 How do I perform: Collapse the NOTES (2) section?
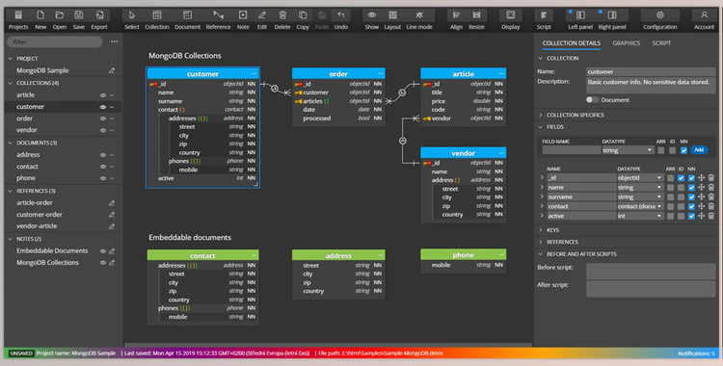click(11, 239)
